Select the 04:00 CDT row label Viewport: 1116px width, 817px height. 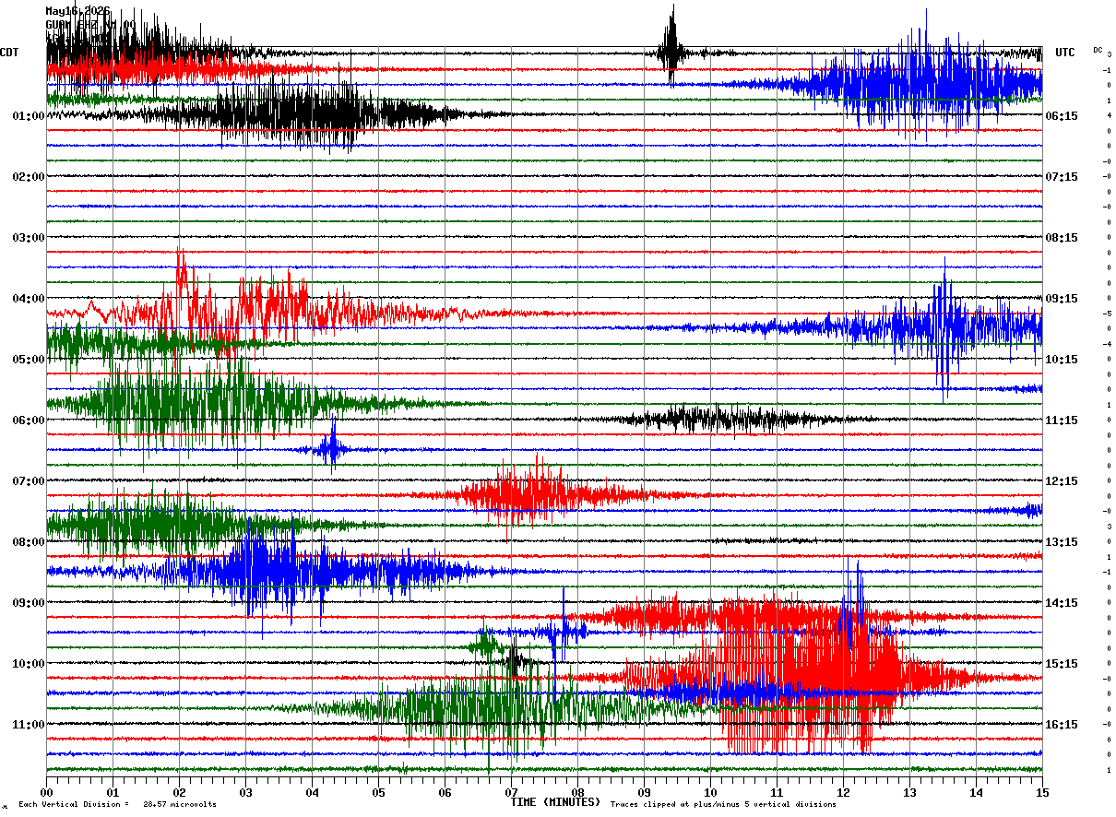pos(29,298)
